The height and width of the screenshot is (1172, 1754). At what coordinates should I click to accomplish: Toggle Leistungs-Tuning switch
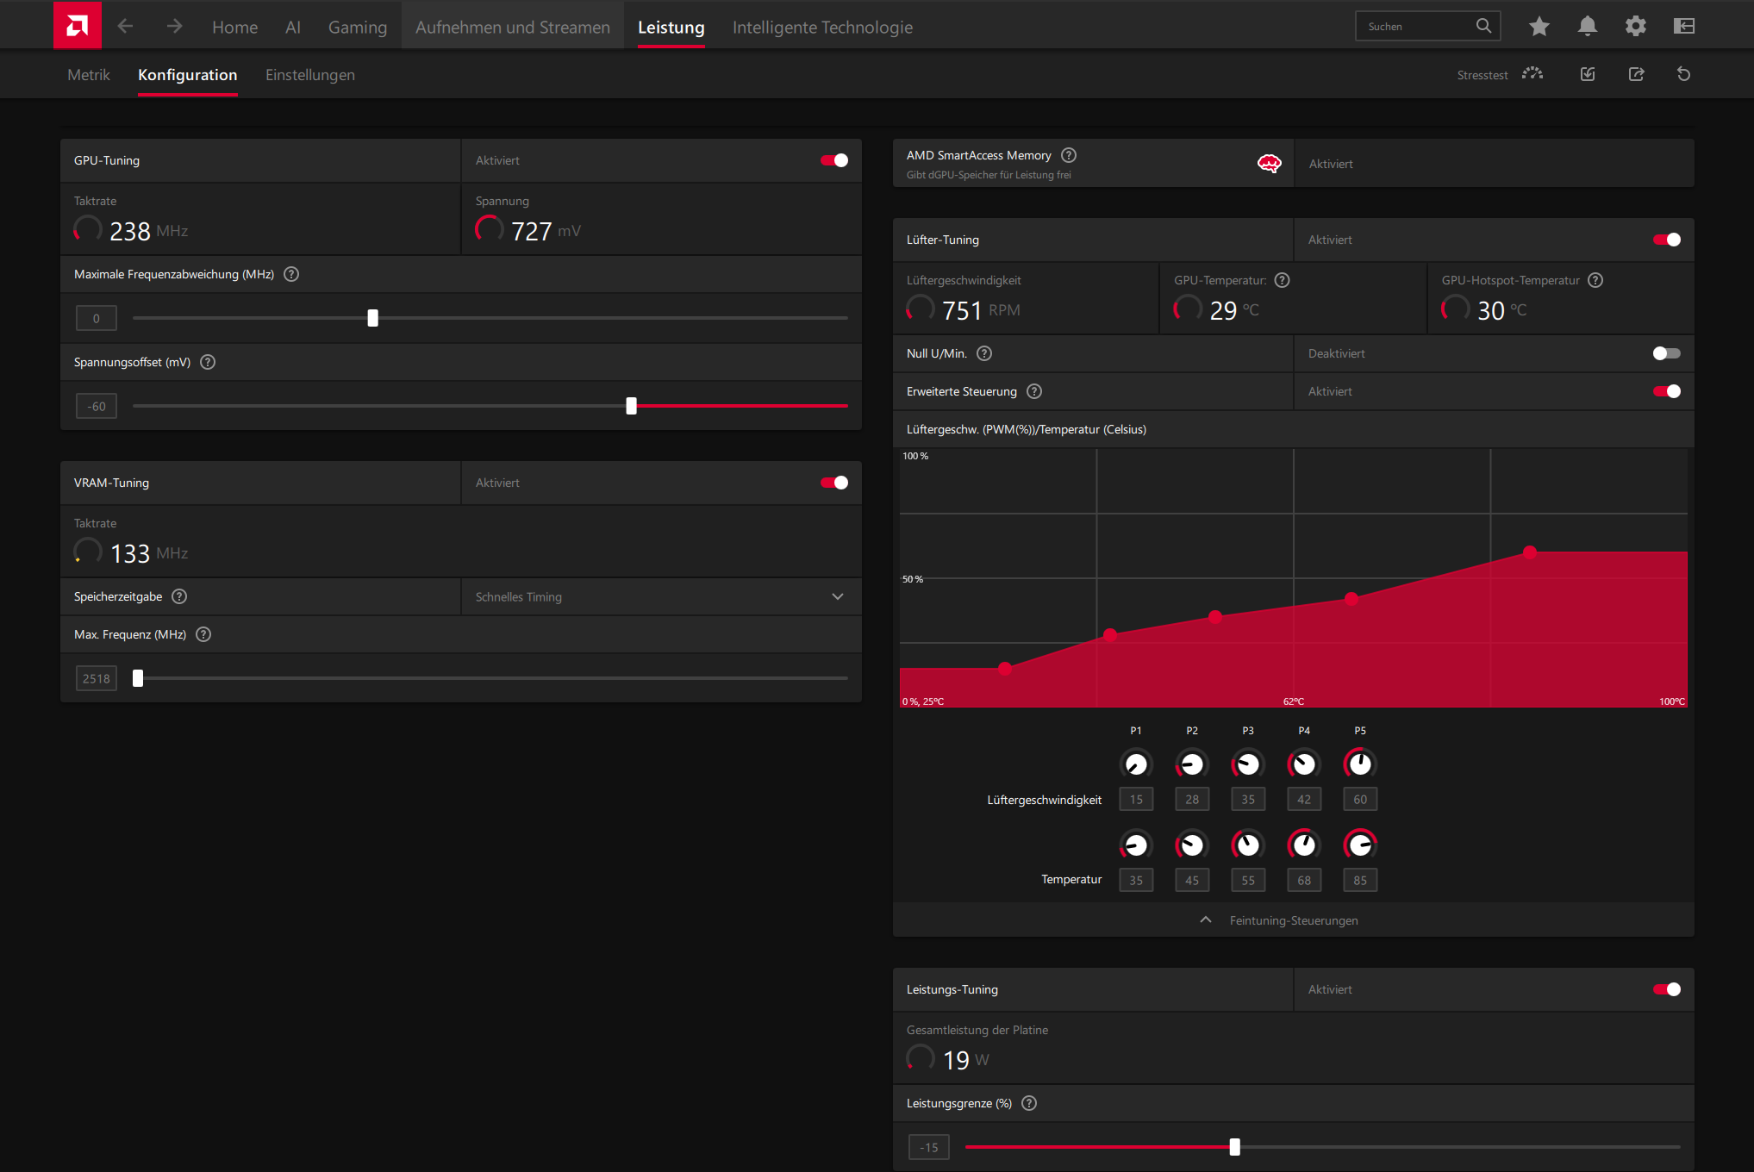tap(1667, 989)
